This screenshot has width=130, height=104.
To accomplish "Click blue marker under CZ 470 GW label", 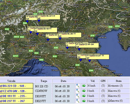I will (x=79, y=49).
